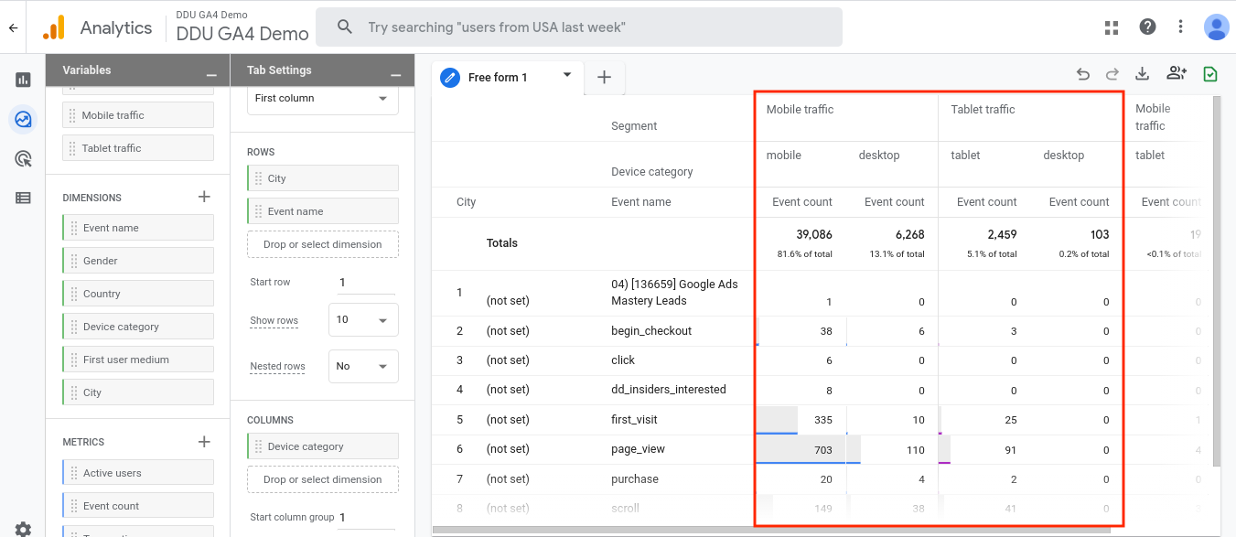Click the Mobile traffic segment drag handle
The image size is (1236, 537).
click(73, 115)
